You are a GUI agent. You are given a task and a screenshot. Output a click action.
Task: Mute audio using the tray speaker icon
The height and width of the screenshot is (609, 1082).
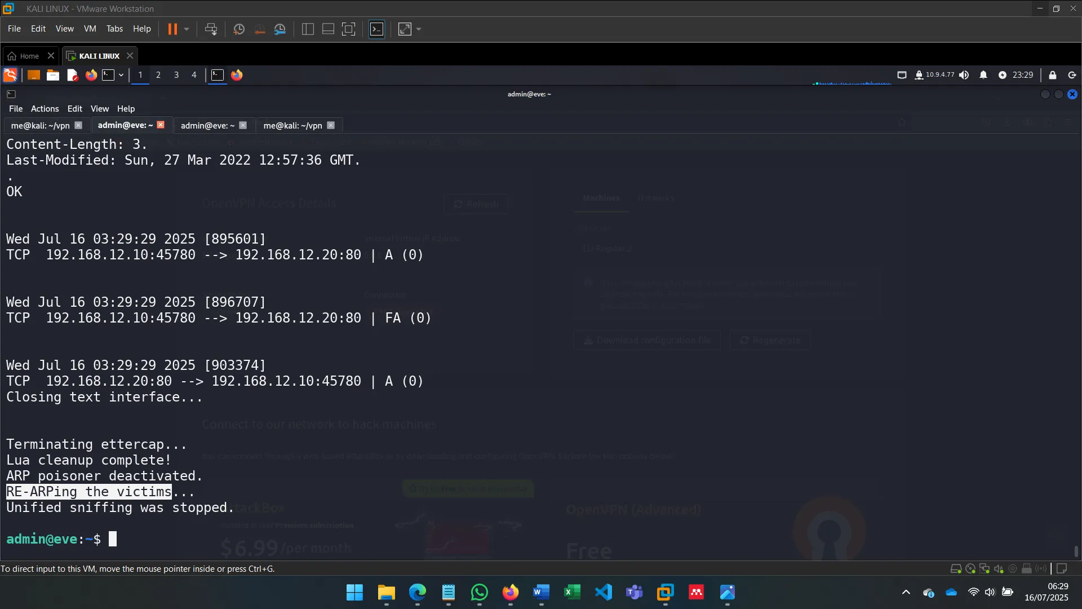pyautogui.click(x=964, y=75)
